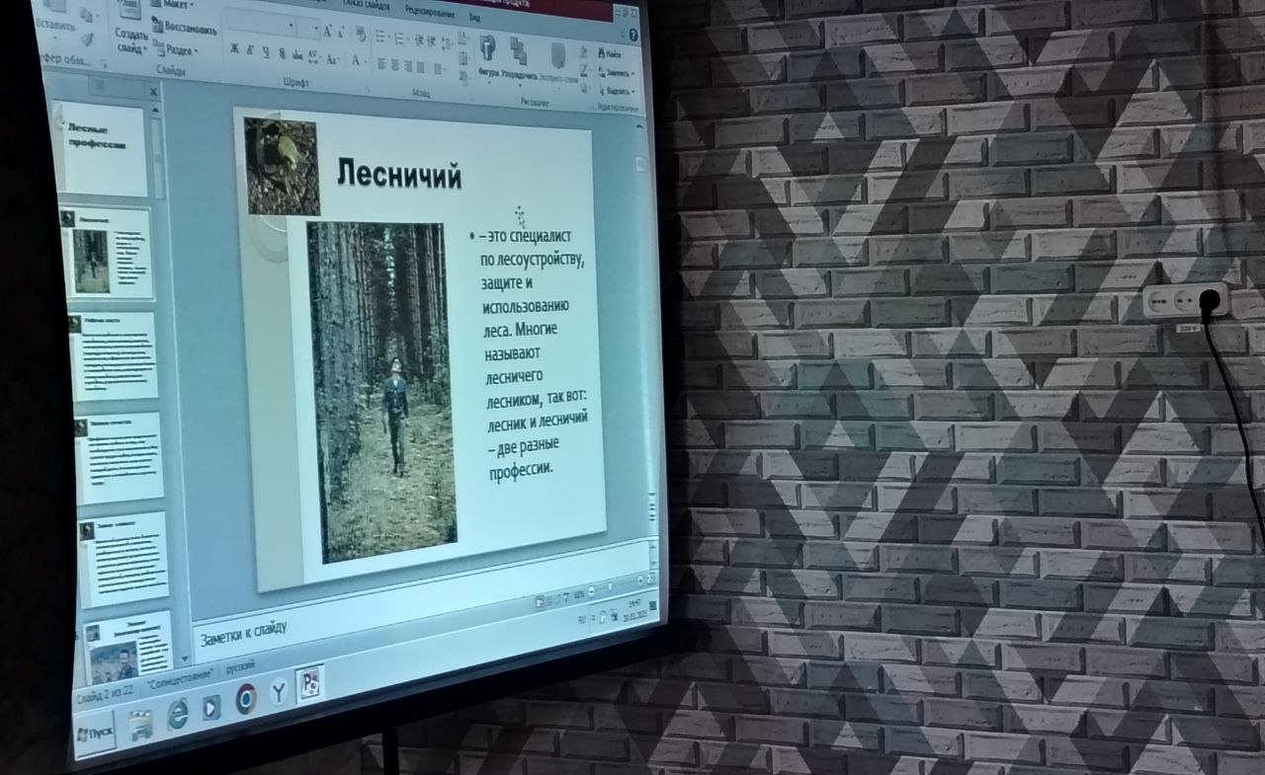The height and width of the screenshot is (775, 1265).
Task: Expand the Раздел section dropdown
Action: 178,49
